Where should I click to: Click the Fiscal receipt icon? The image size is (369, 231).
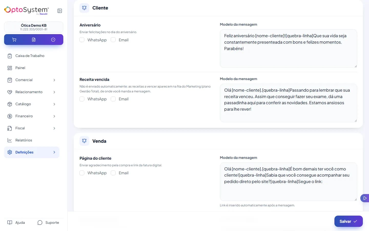coord(10,128)
